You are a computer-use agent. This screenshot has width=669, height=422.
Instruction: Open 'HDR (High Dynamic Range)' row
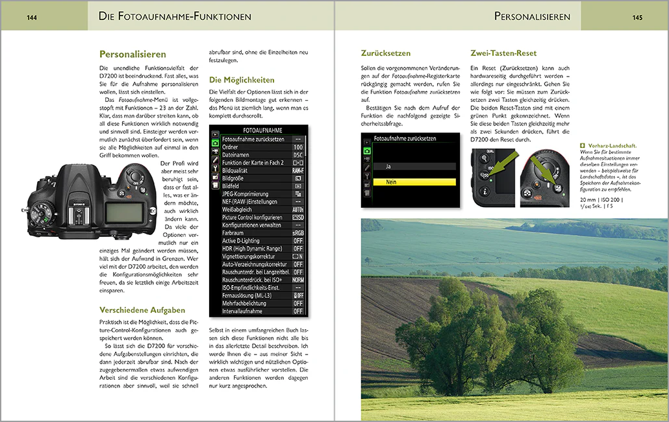tap(262, 249)
